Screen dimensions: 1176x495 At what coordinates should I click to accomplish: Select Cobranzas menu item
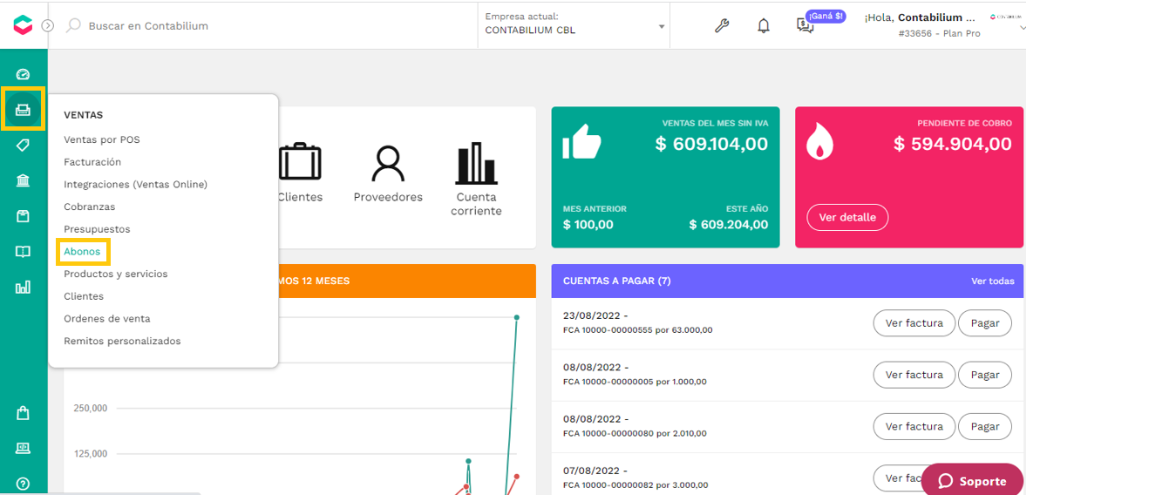point(89,207)
